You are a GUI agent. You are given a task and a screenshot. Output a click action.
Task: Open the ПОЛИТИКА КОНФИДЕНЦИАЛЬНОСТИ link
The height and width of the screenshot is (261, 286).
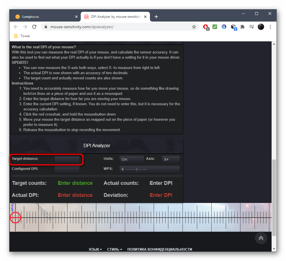[x=159, y=250]
